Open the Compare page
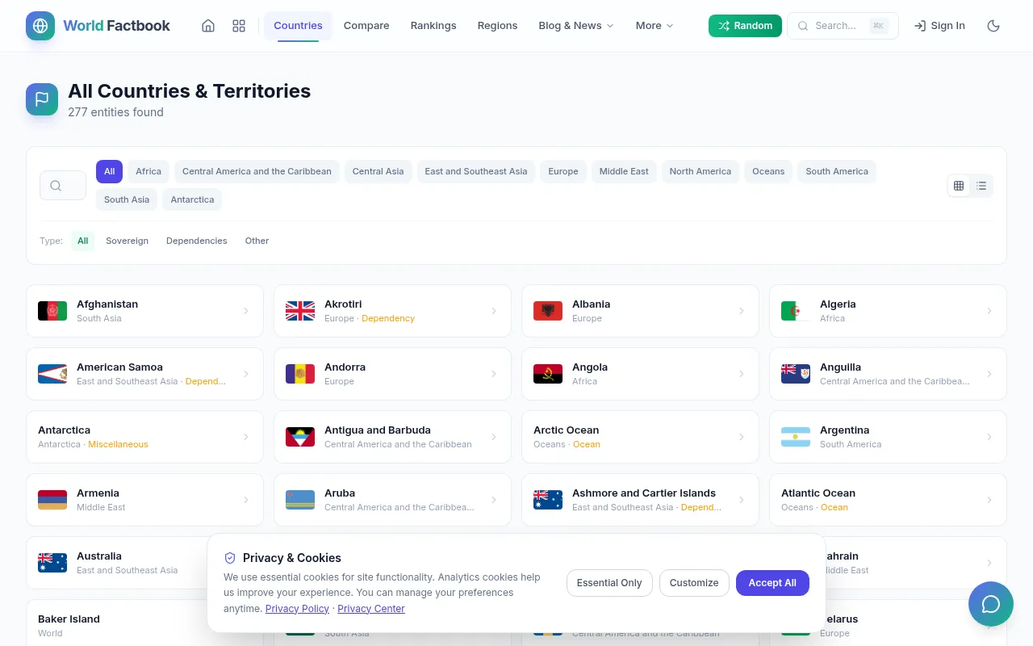Viewport: 1033px width, 646px height. pyautogui.click(x=366, y=26)
